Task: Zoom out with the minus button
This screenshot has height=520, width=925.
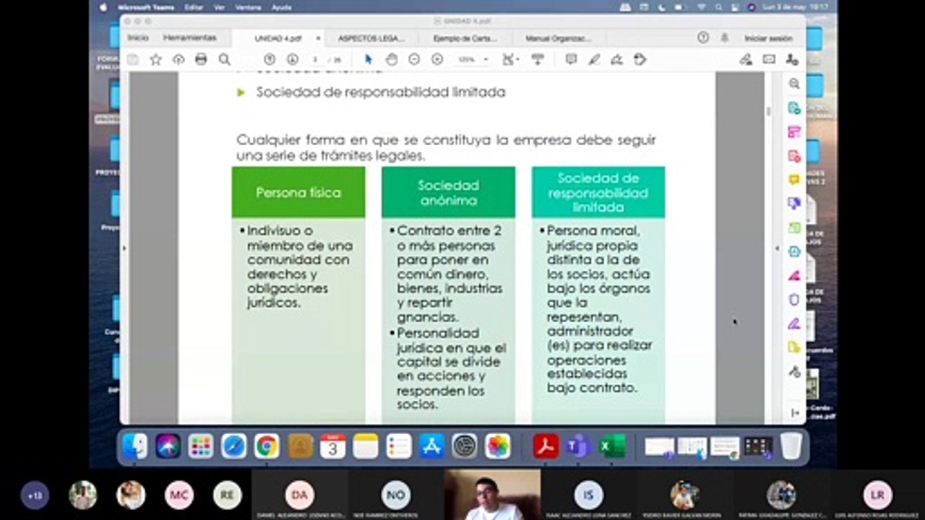Action: point(414,60)
